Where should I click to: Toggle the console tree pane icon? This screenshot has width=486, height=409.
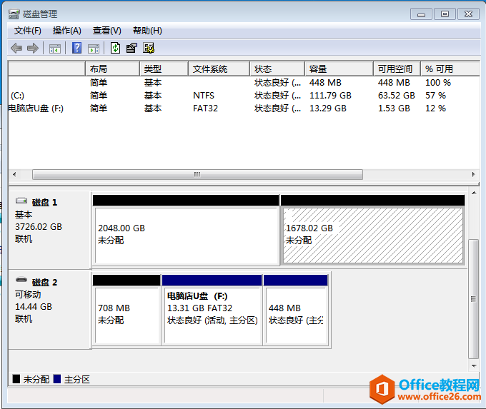tap(55, 48)
